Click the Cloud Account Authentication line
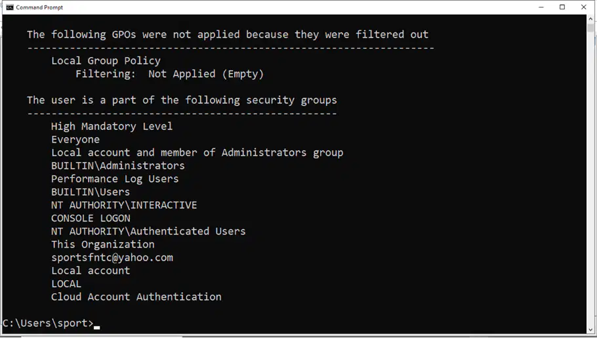The width and height of the screenshot is (597, 338). 136,297
